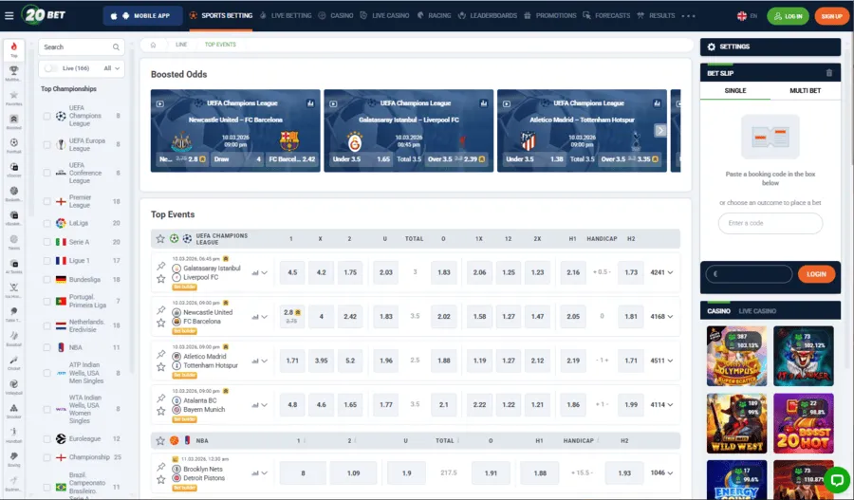This screenshot has width=854, height=500.
Task: Select the Handball sidebar icon
Action: click(x=13, y=435)
